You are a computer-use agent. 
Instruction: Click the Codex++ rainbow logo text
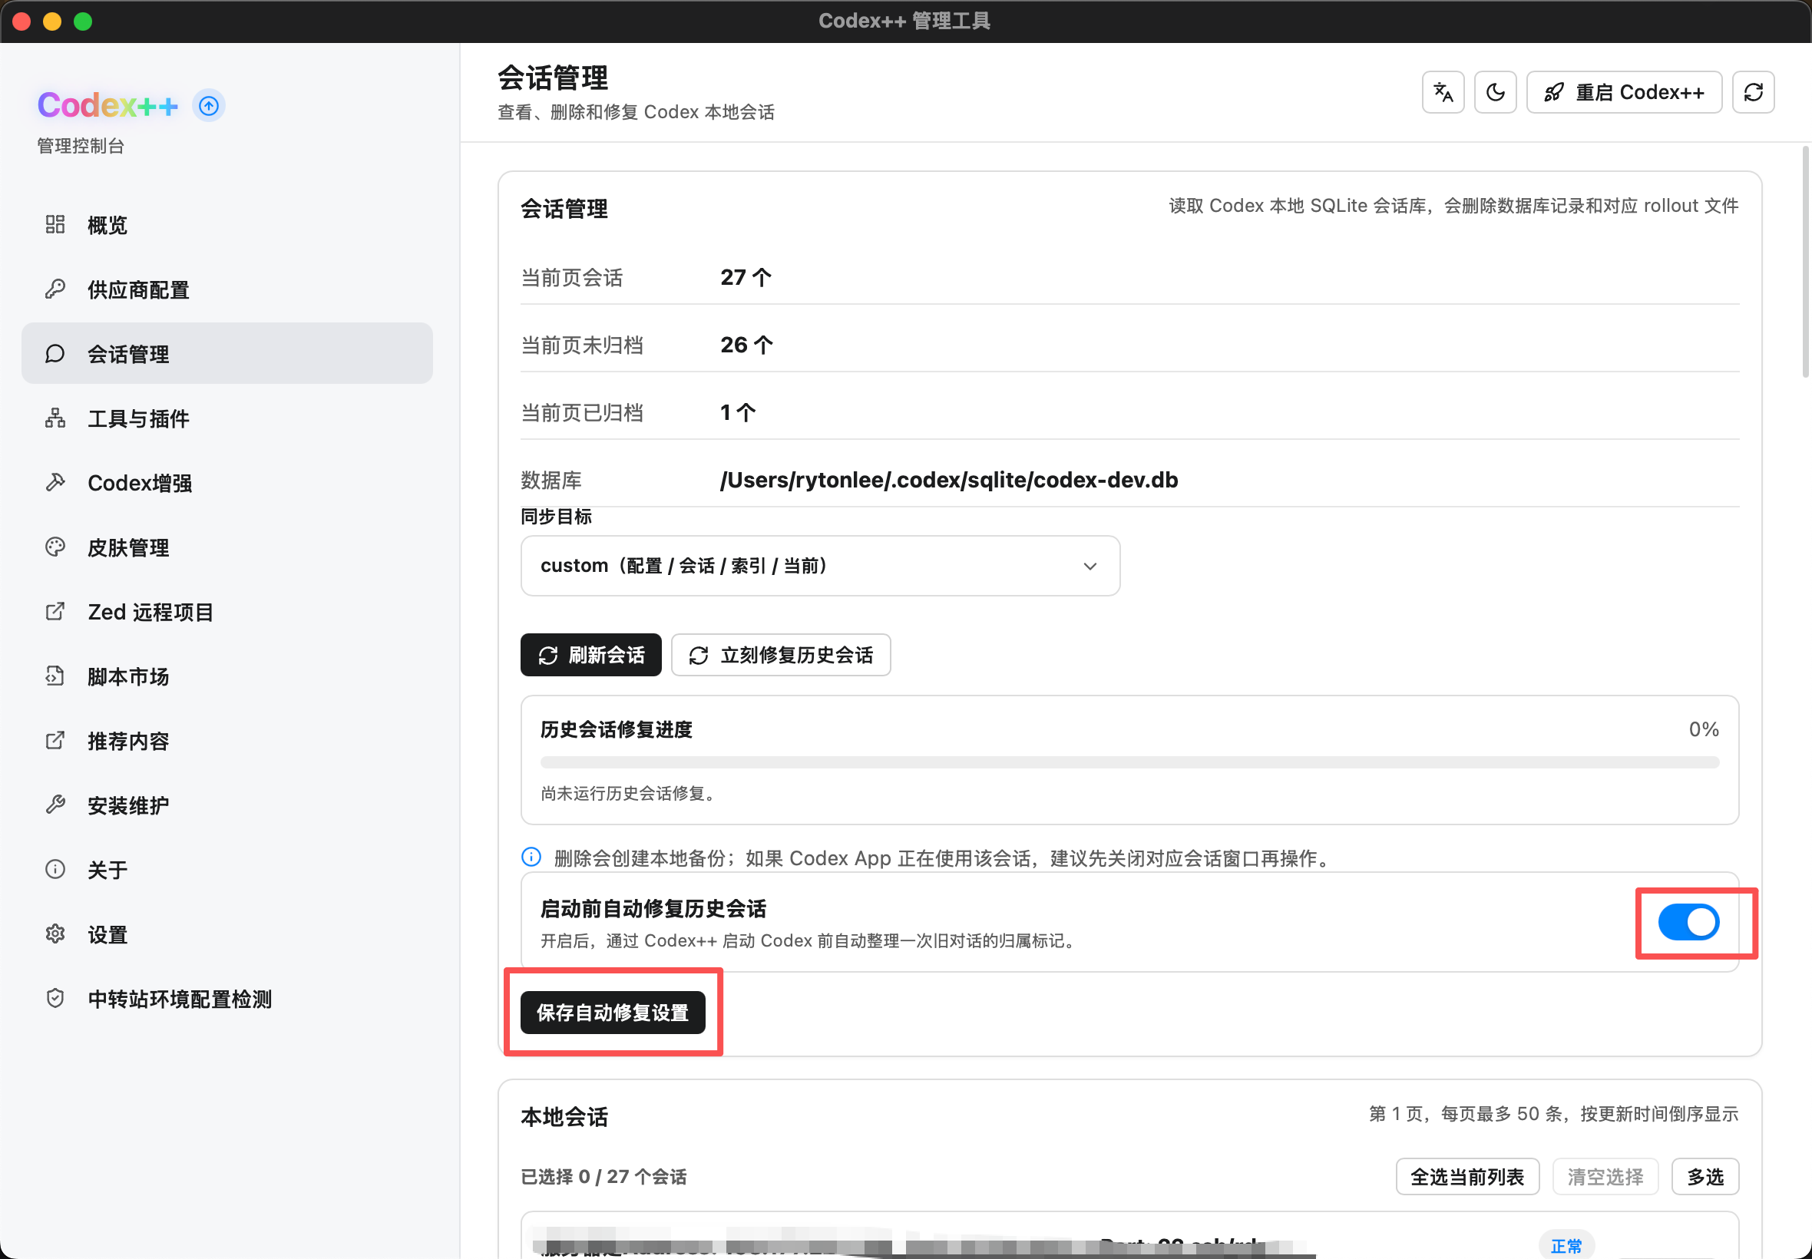[108, 105]
